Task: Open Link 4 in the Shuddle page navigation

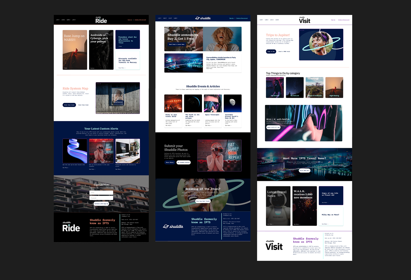Action: tap(175, 18)
